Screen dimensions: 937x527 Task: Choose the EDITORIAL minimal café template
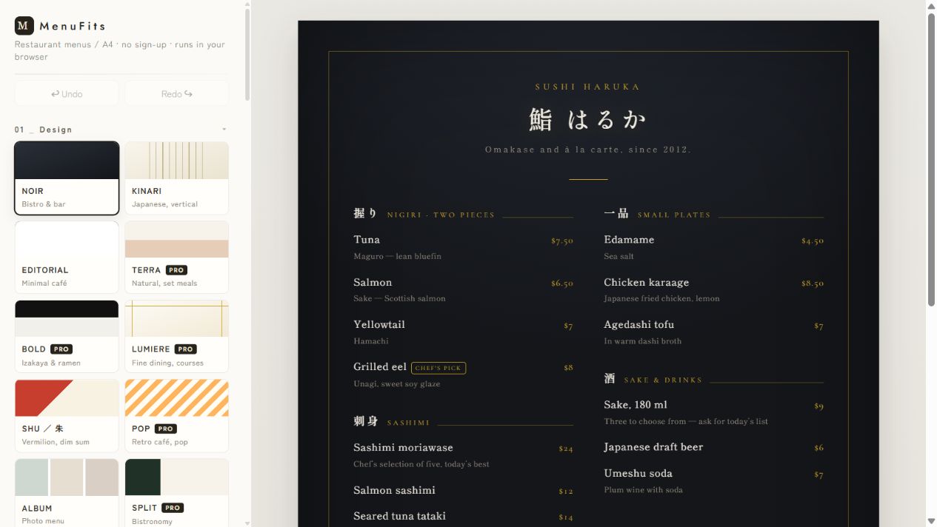67,257
